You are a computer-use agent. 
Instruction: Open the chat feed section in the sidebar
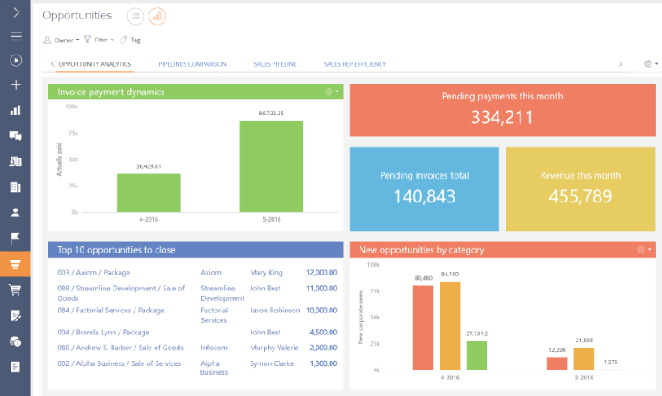pyautogui.click(x=15, y=136)
